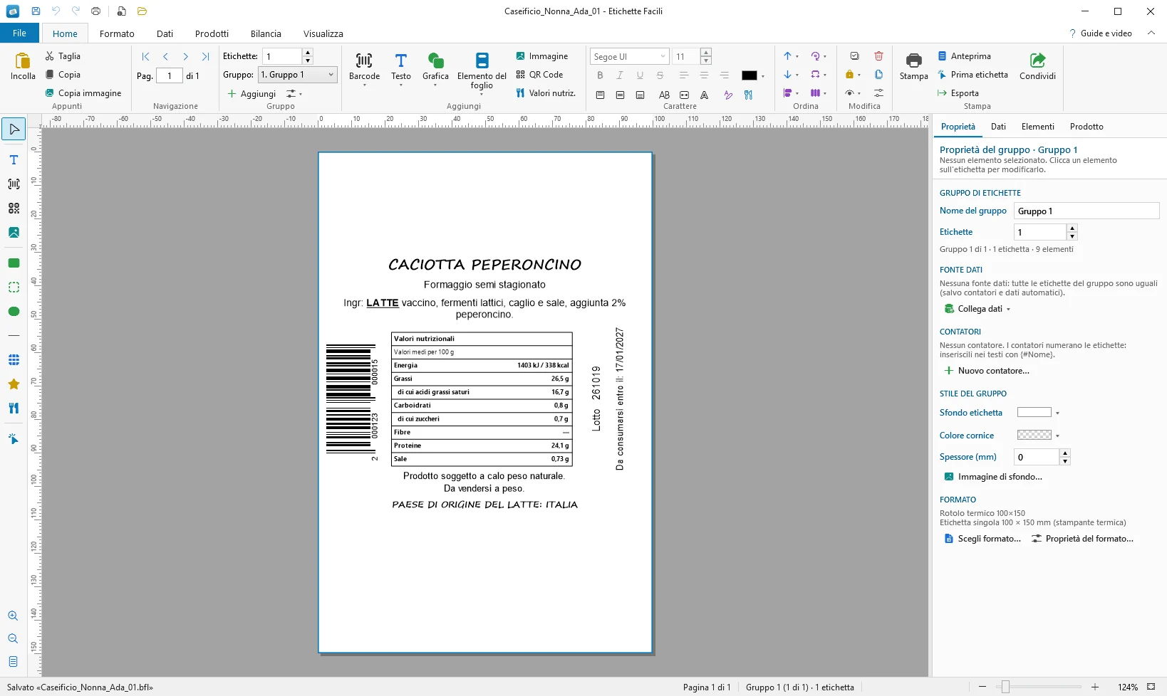Click the Condividi share icon

point(1037,67)
